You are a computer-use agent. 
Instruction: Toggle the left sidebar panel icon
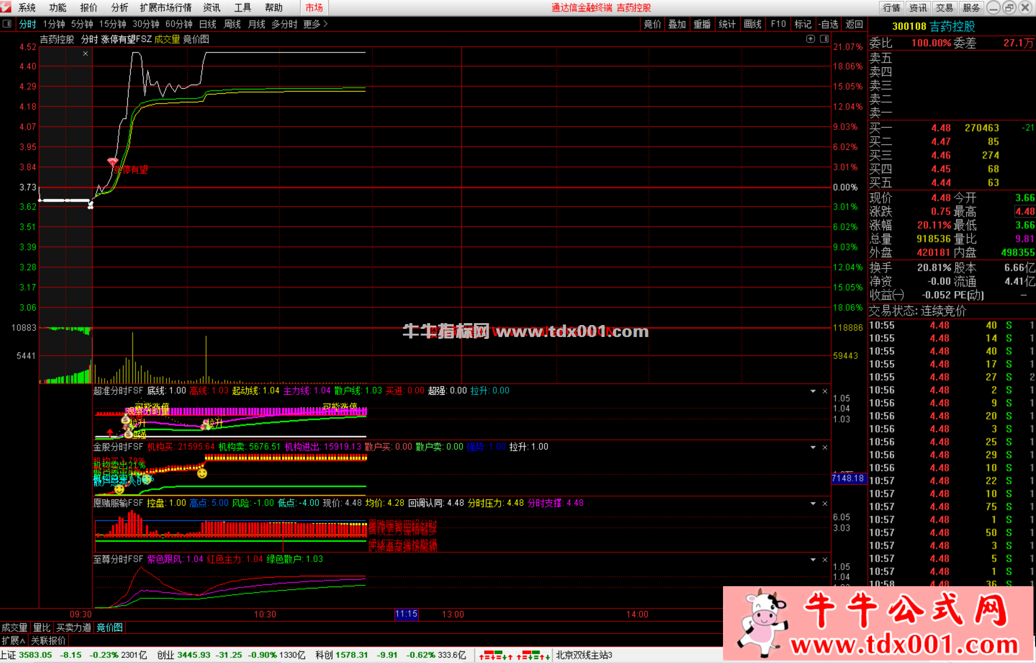(x=7, y=24)
